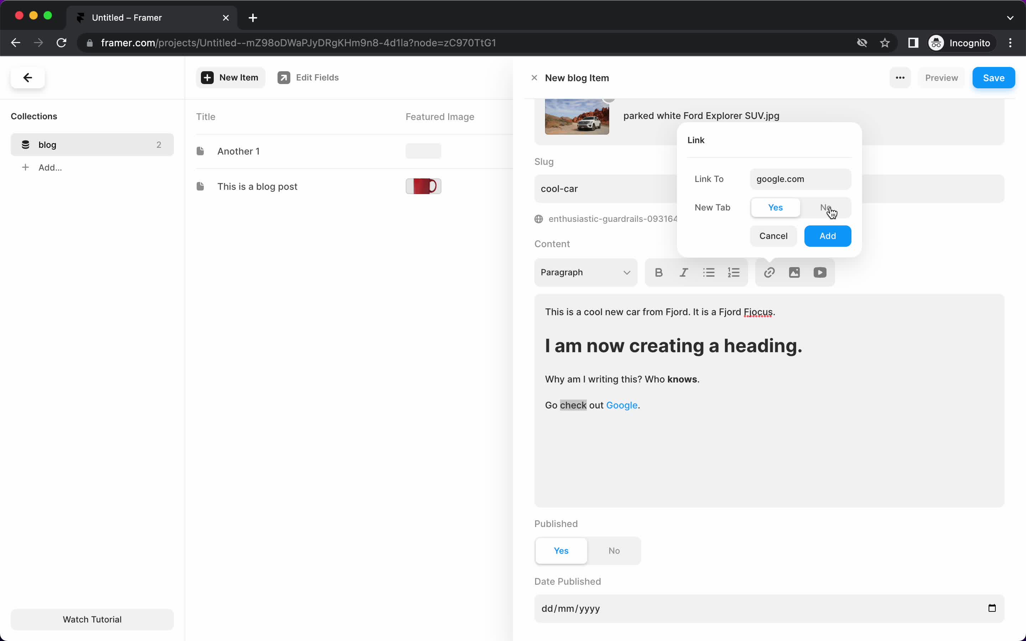The width and height of the screenshot is (1026, 641).
Task: Open a new browser tab
Action: point(253,18)
